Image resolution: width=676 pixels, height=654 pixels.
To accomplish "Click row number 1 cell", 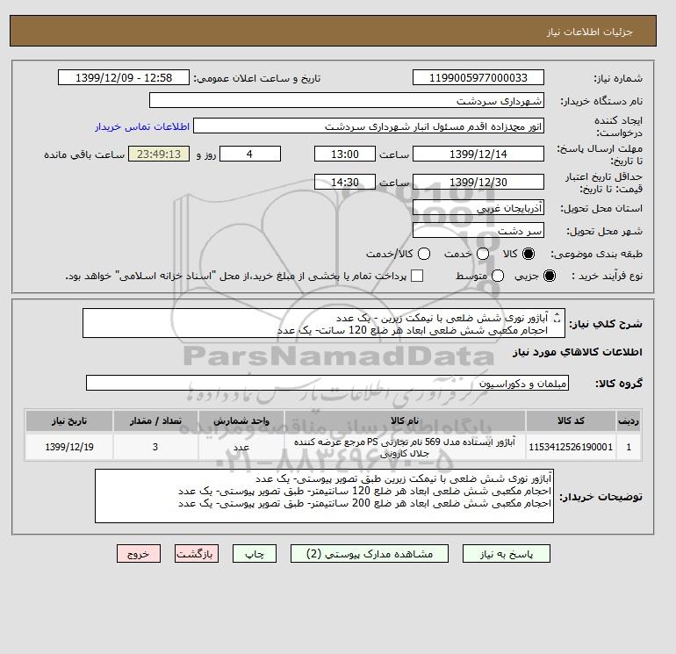I will pyautogui.click(x=629, y=447).
